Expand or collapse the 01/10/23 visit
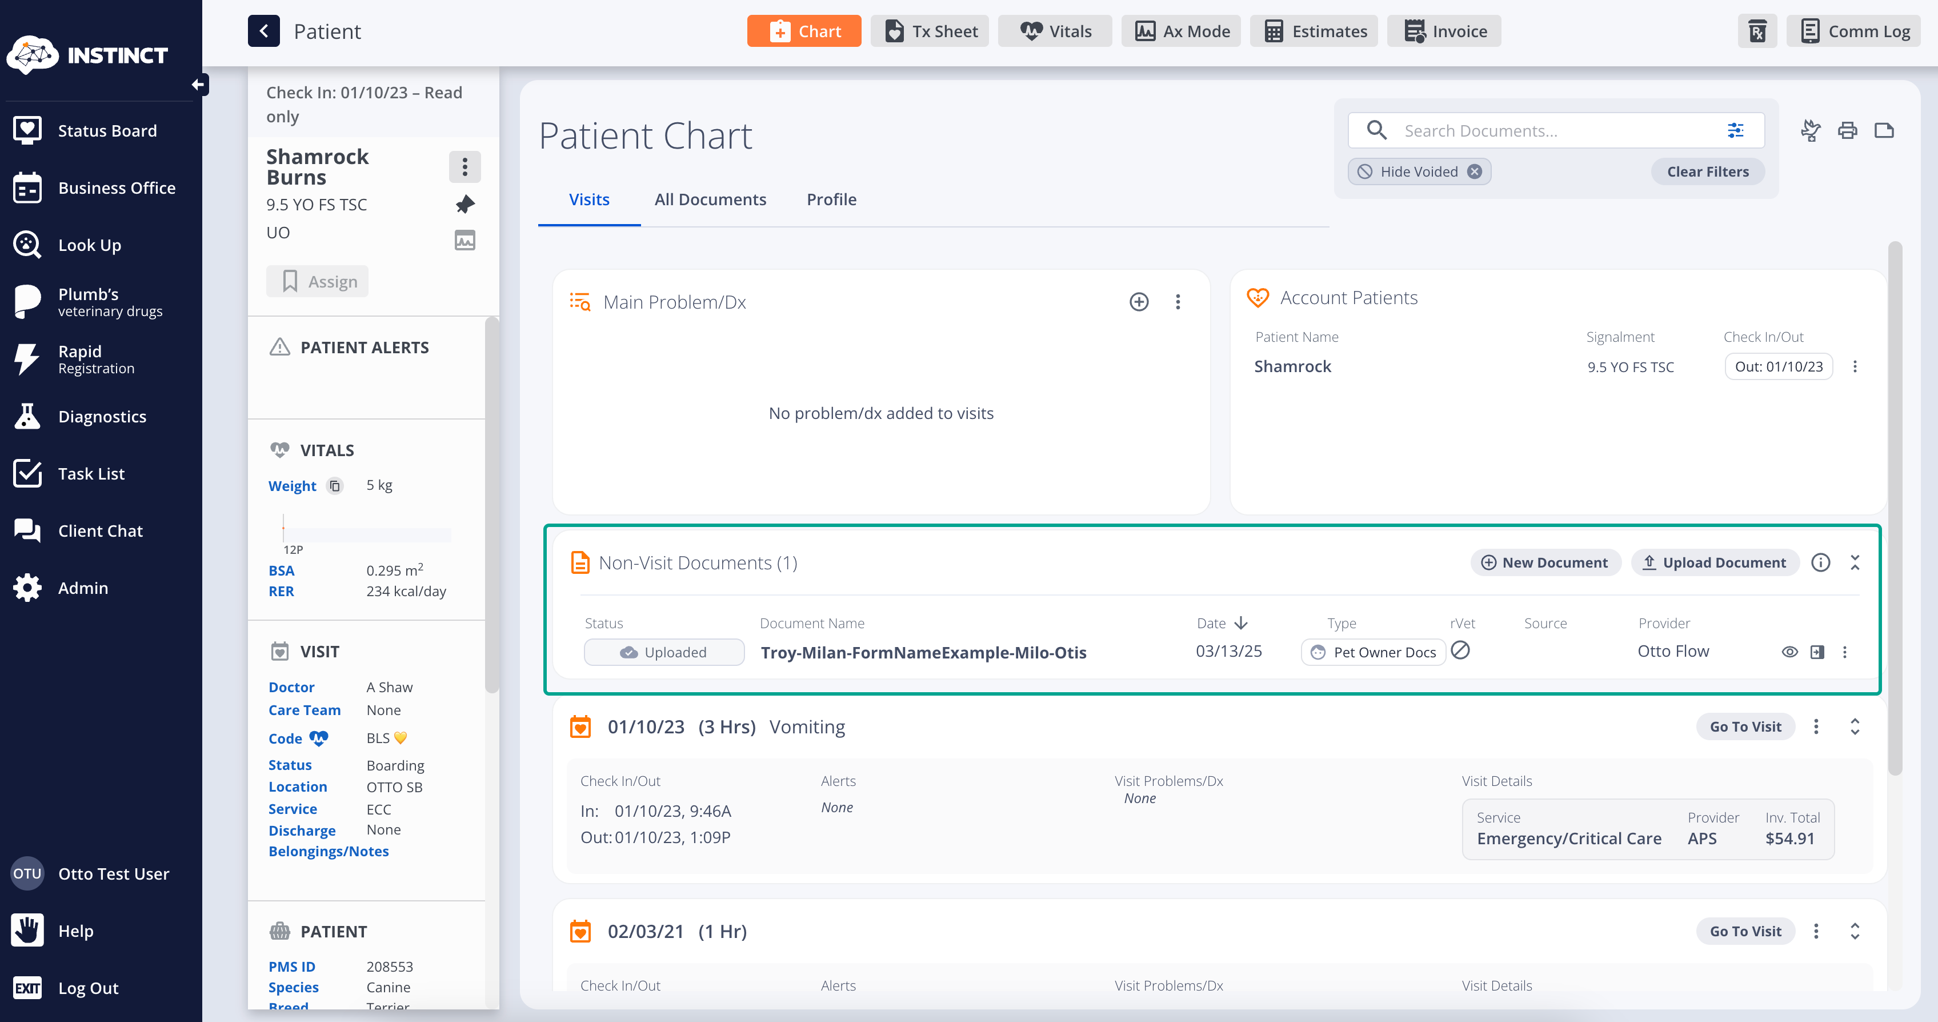The height and width of the screenshot is (1022, 1938). tap(1855, 726)
